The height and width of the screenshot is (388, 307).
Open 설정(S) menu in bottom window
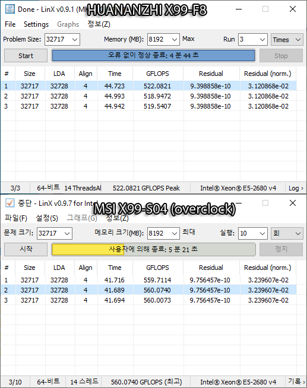pos(47,218)
